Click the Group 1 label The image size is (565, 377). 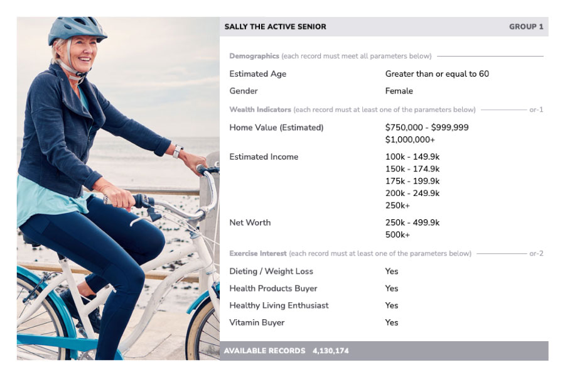(x=526, y=27)
